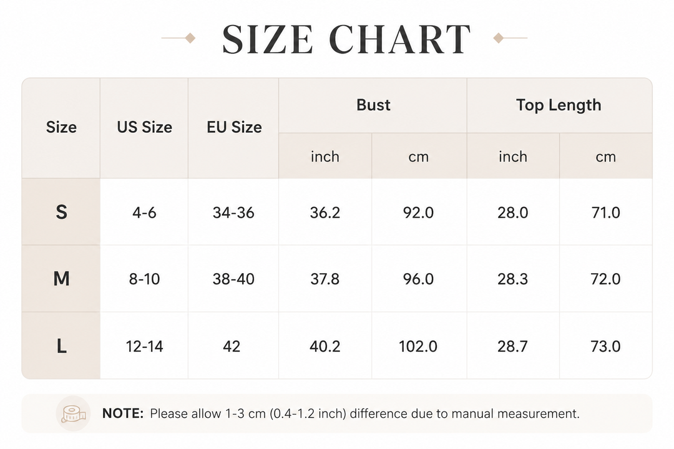This screenshot has height=449, width=674.
Task: Click the US size 4-6 cell
Action: 144,212
